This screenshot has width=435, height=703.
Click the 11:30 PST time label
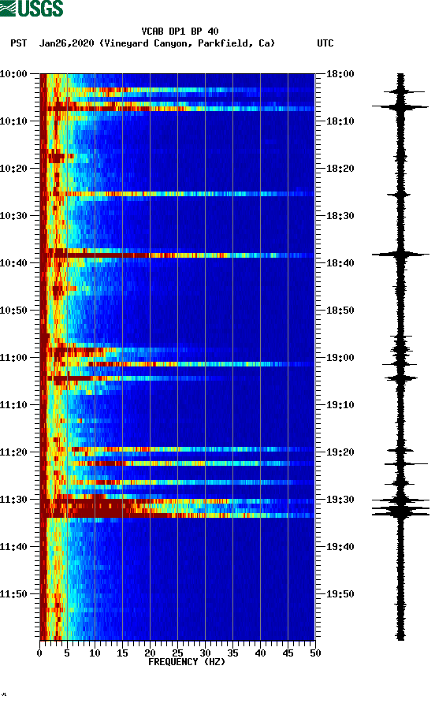click(x=13, y=500)
